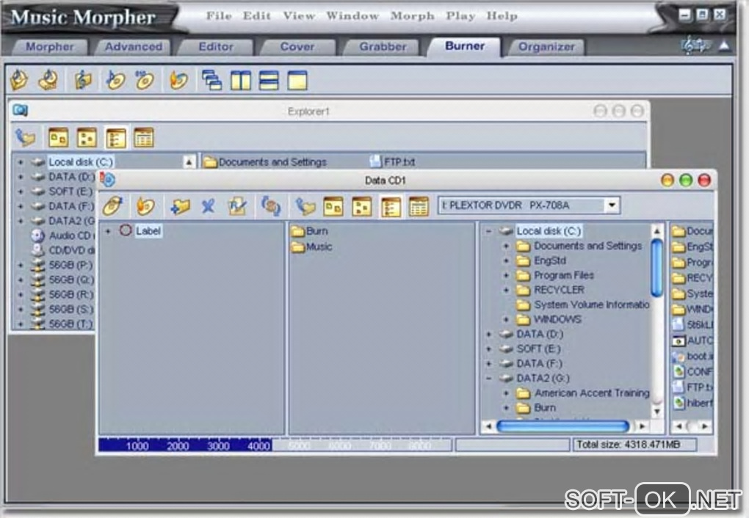Expand SOFT (E:) in Data CD1 tree
749x518 pixels.
click(488, 349)
